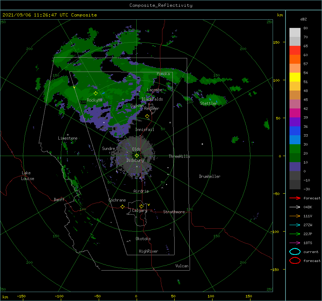This screenshot has width=322, height=301.
Task: Click the Airdrie label
Action: [x=141, y=191]
